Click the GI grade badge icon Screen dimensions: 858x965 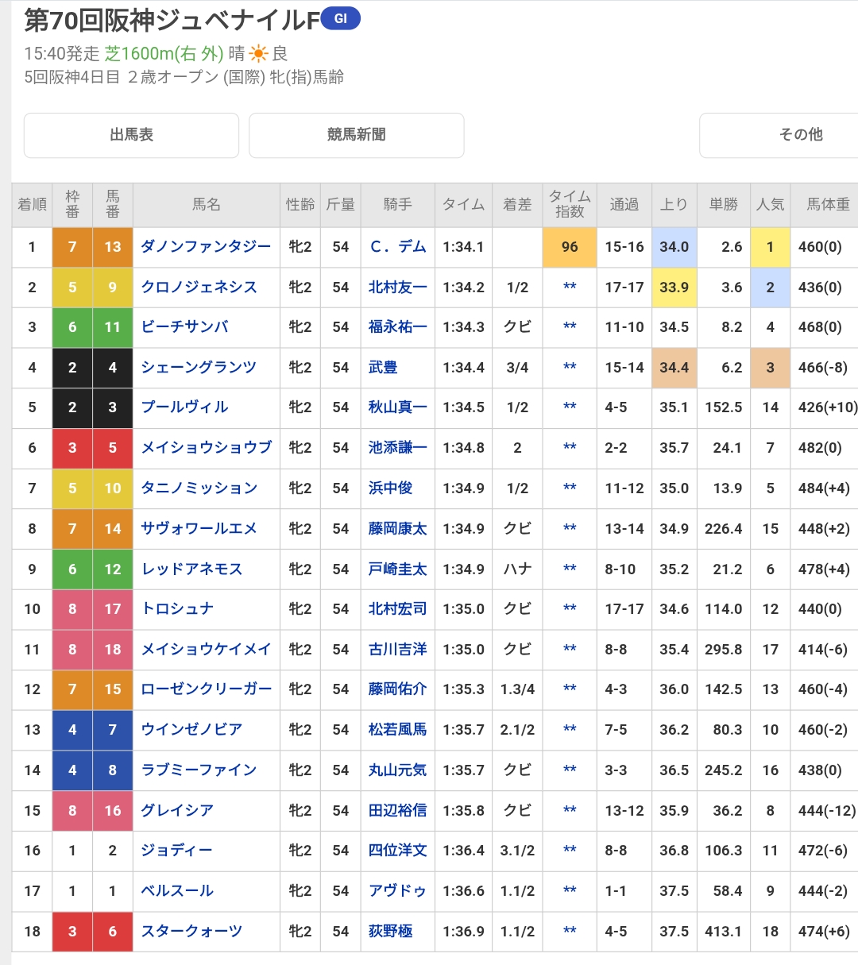point(340,19)
